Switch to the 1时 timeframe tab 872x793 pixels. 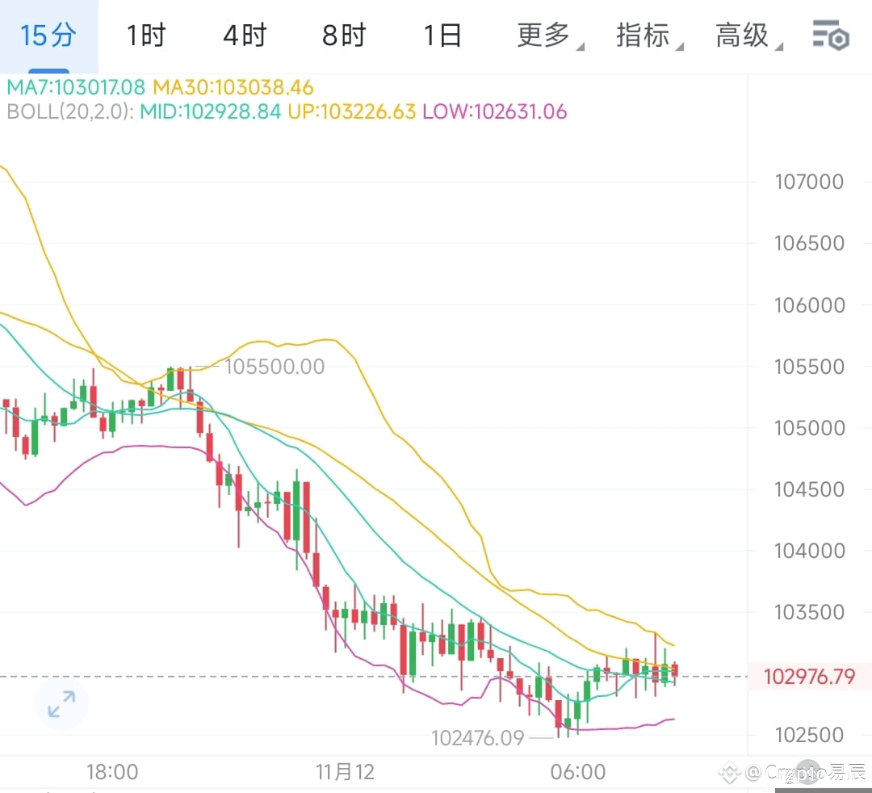[x=145, y=36]
